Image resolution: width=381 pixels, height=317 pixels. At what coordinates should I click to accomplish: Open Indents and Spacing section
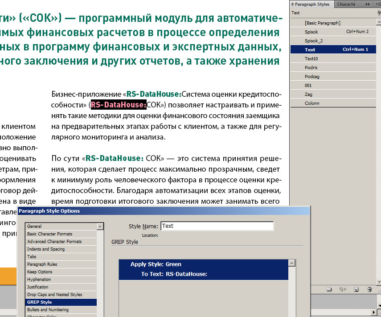point(61,249)
